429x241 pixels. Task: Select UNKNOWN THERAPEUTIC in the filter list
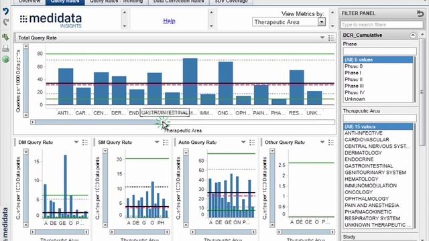click(378, 225)
